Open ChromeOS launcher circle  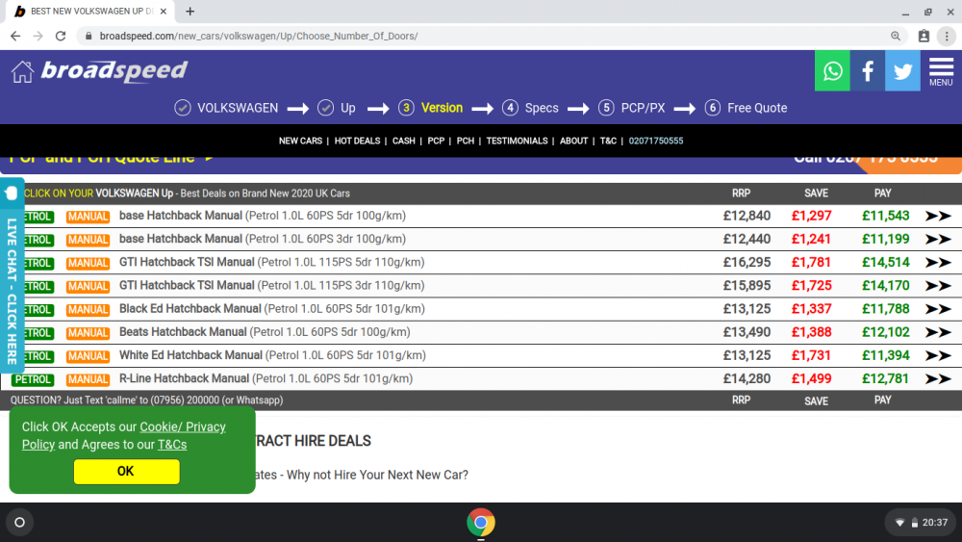click(19, 523)
